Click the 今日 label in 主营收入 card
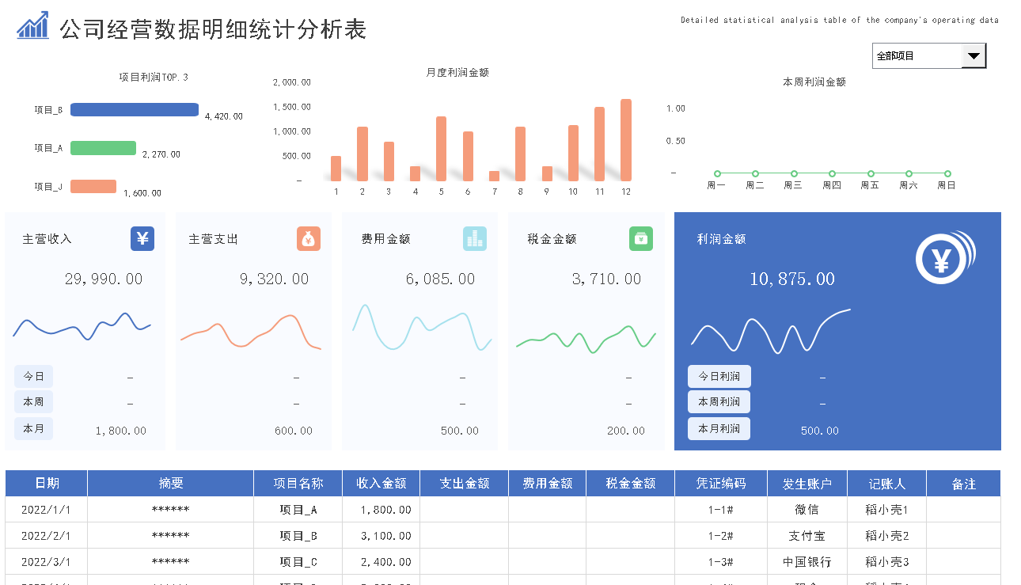1021x585 pixels. pyautogui.click(x=33, y=376)
